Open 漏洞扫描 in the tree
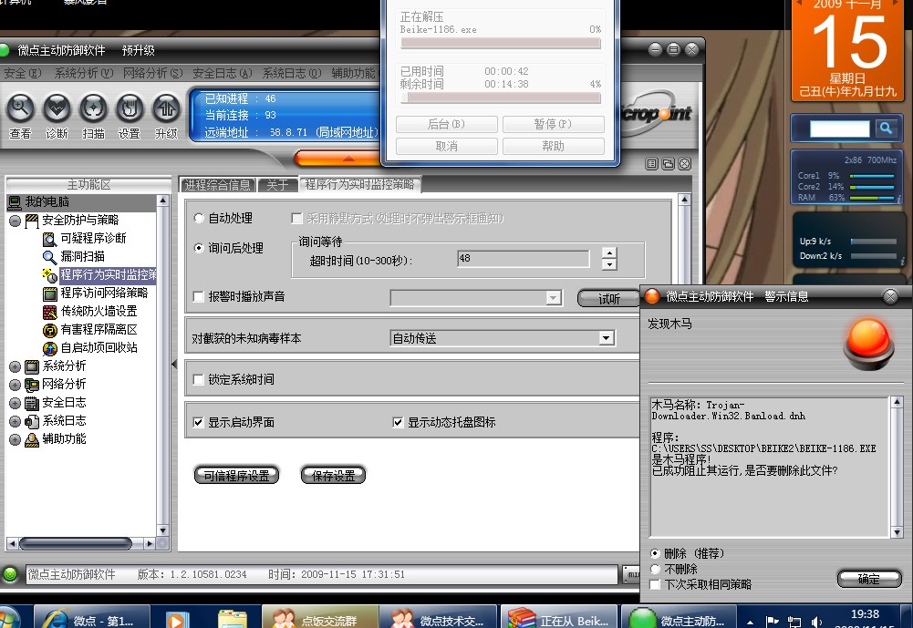This screenshot has width=913, height=628. tap(83, 256)
